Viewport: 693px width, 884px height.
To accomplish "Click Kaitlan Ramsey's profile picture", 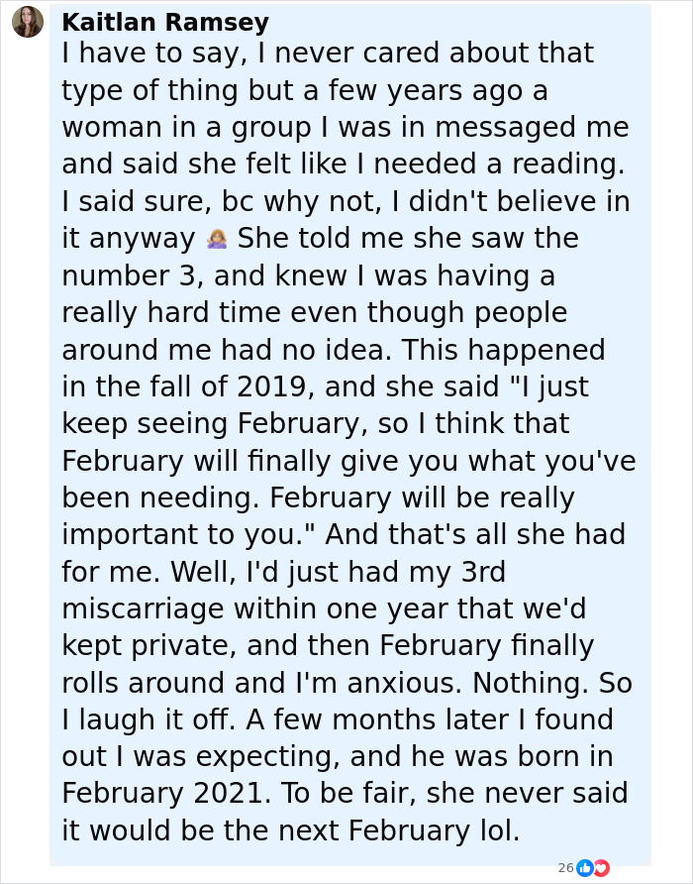I will click(27, 22).
